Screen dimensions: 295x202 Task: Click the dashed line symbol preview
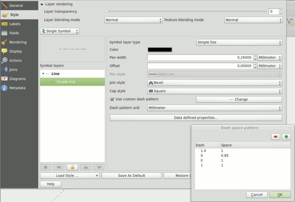coord(72,49)
